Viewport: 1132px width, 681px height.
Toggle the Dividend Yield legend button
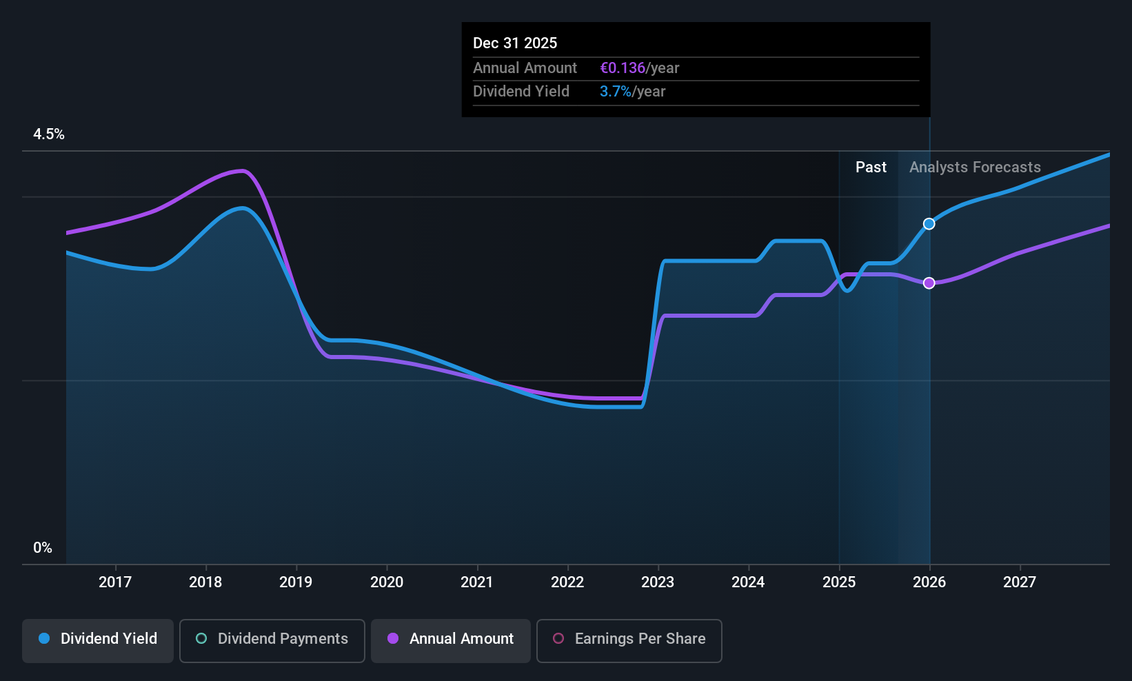98,640
